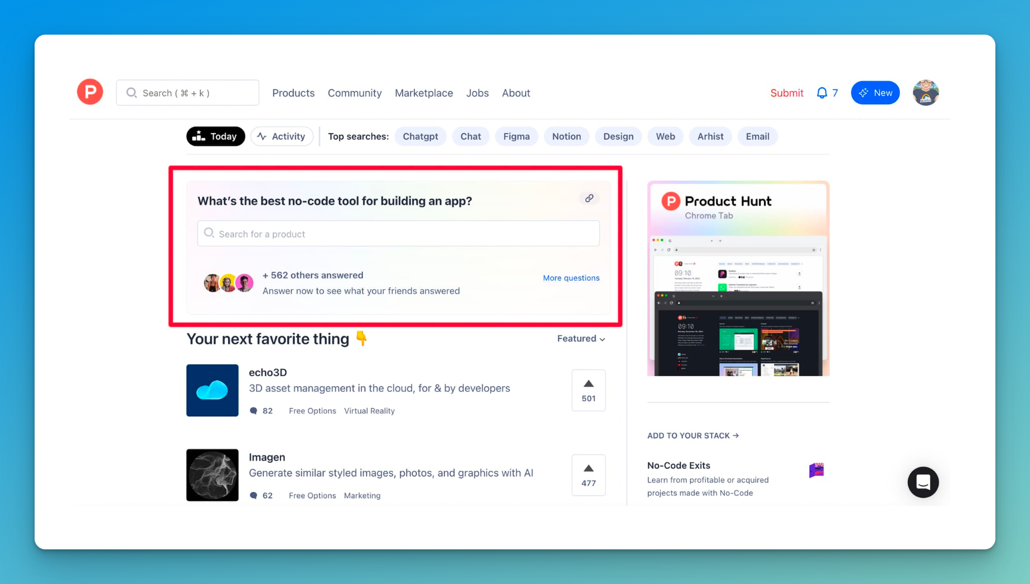Open the No-Code Exits title
Screen dimensions: 1030x584
[679, 465]
